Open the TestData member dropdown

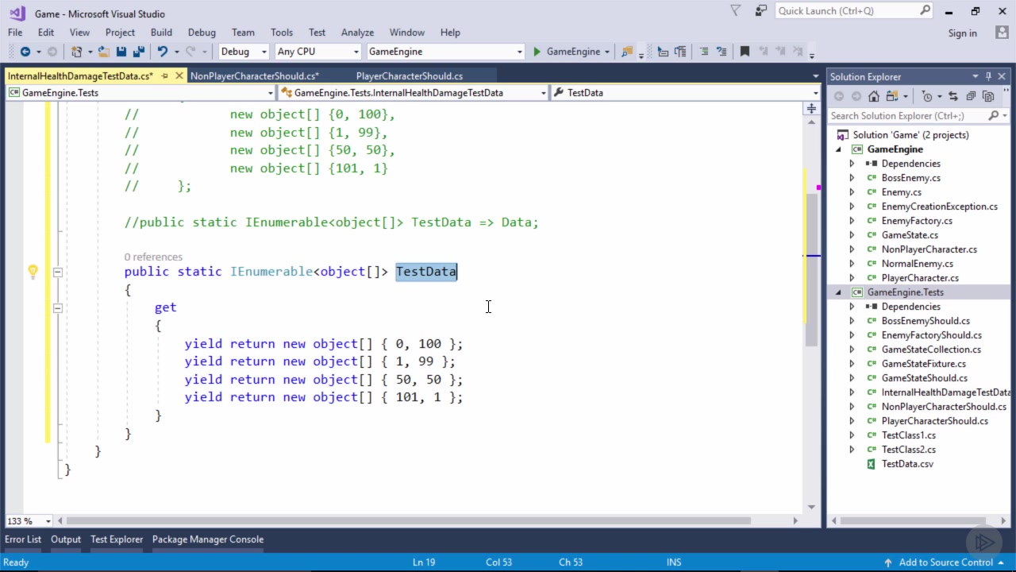coord(815,93)
